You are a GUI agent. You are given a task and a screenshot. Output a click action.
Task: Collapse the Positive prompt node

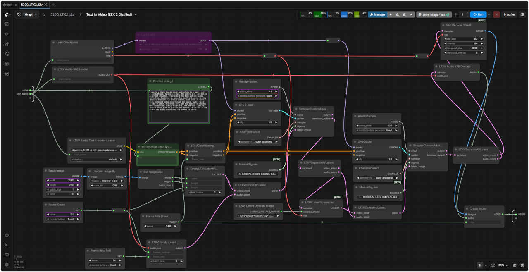(150, 81)
